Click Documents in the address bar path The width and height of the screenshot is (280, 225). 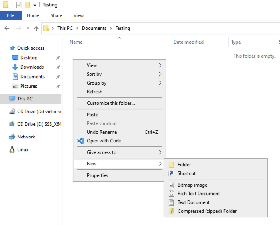pyautogui.click(x=94, y=28)
